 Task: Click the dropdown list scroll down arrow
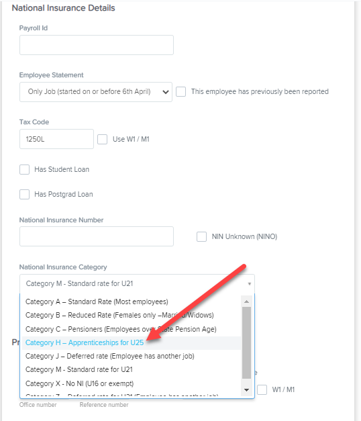point(246,390)
